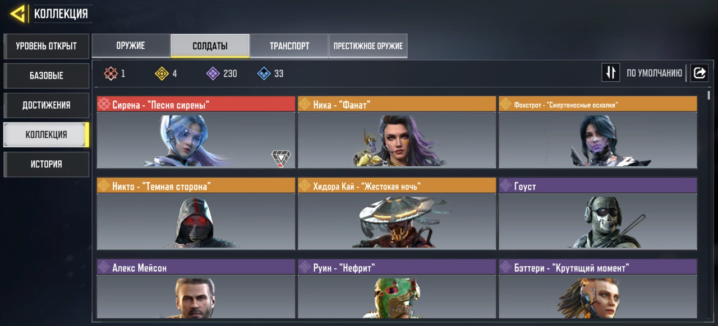Select the Гоуст soldier card
Screen dimensions: 718x326
tap(598, 213)
